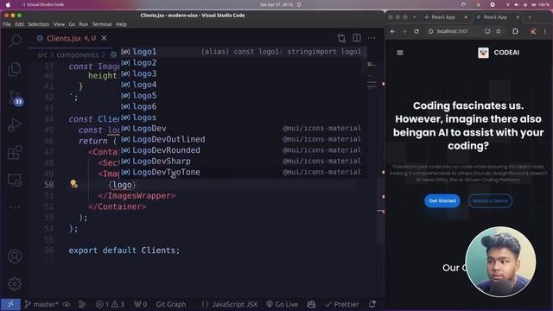Open Git Graph from status bar
The width and height of the screenshot is (553, 311).
[171, 304]
